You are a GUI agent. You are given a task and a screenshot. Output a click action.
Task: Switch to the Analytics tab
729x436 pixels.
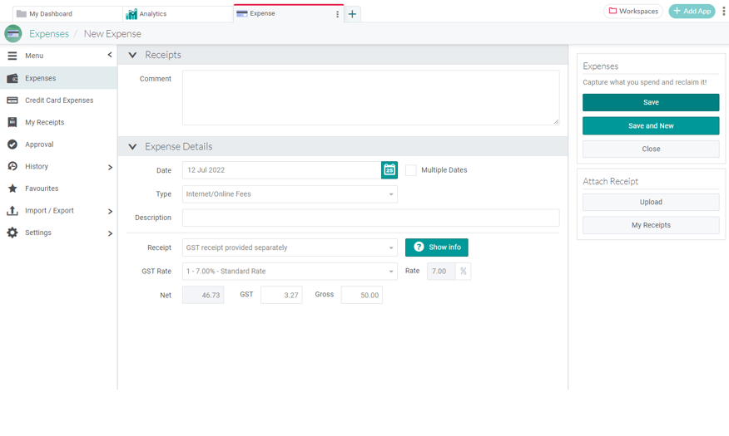pyautogui.click(x=178, y=14)
